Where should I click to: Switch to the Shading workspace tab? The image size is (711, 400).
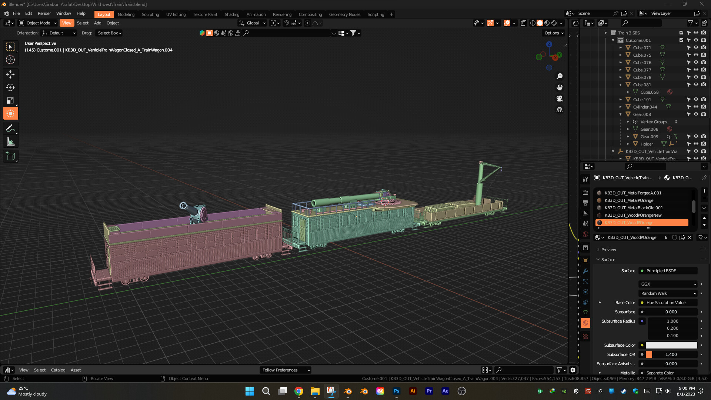click(232, 14)
